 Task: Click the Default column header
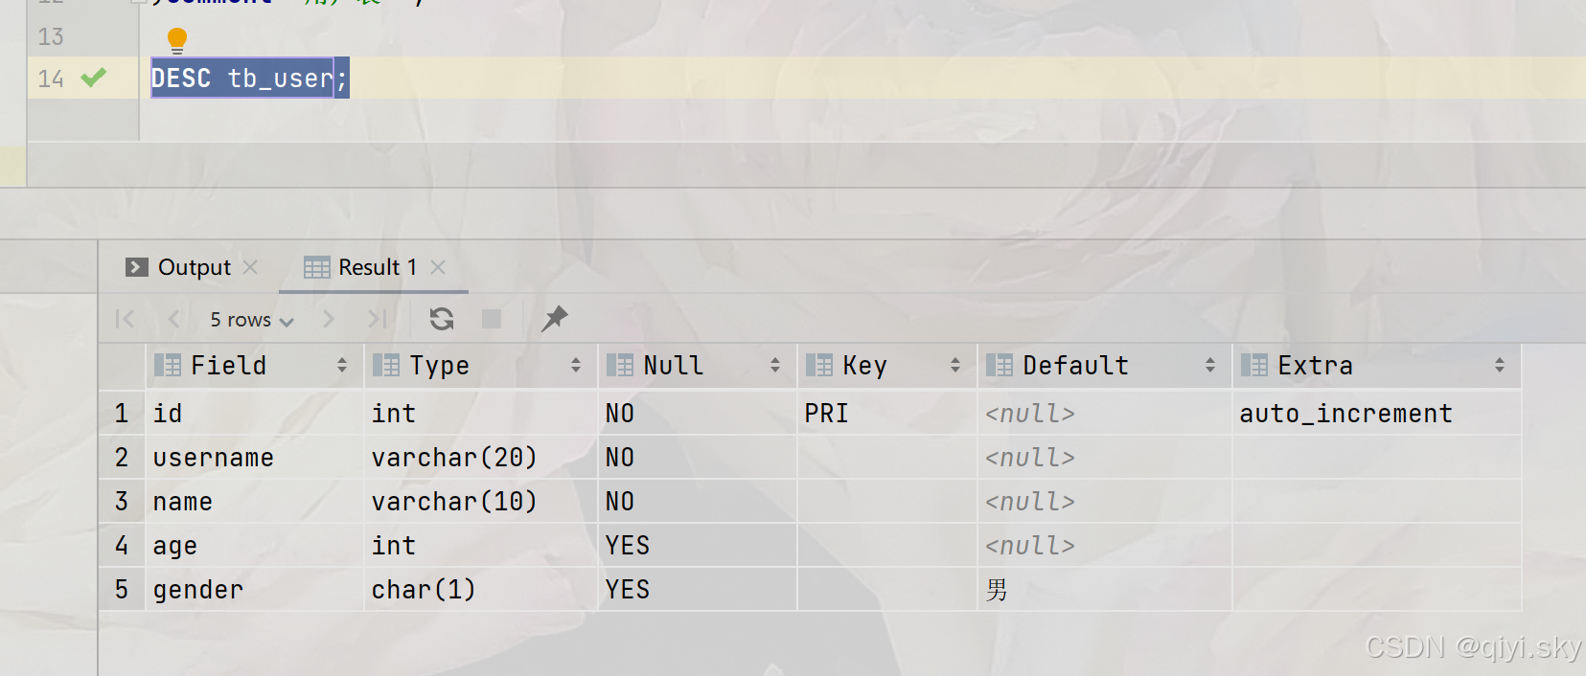coord(1074,365)
